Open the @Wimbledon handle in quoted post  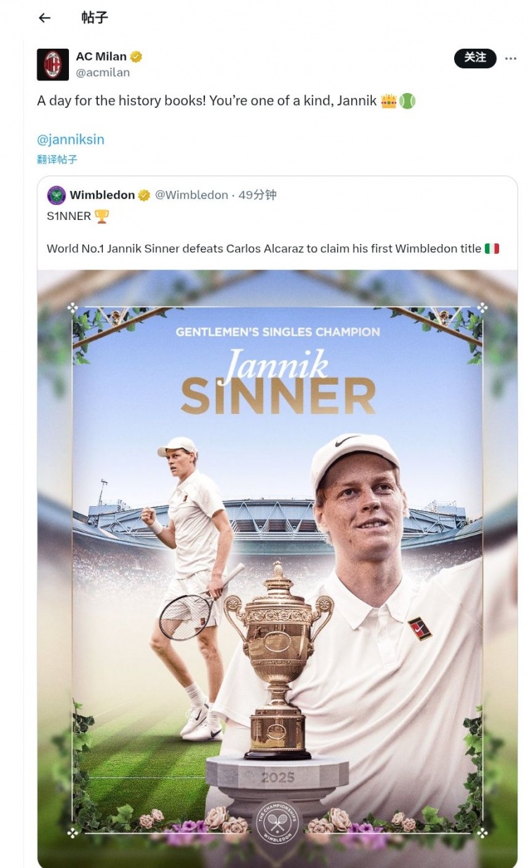[191, 195]
